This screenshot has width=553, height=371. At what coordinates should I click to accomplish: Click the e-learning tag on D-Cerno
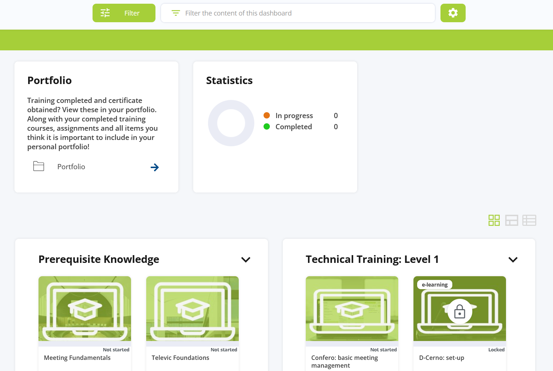pos(435,285)
